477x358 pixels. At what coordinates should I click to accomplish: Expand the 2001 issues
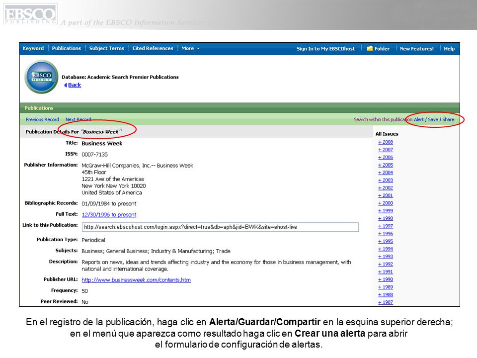coord(386,195)
